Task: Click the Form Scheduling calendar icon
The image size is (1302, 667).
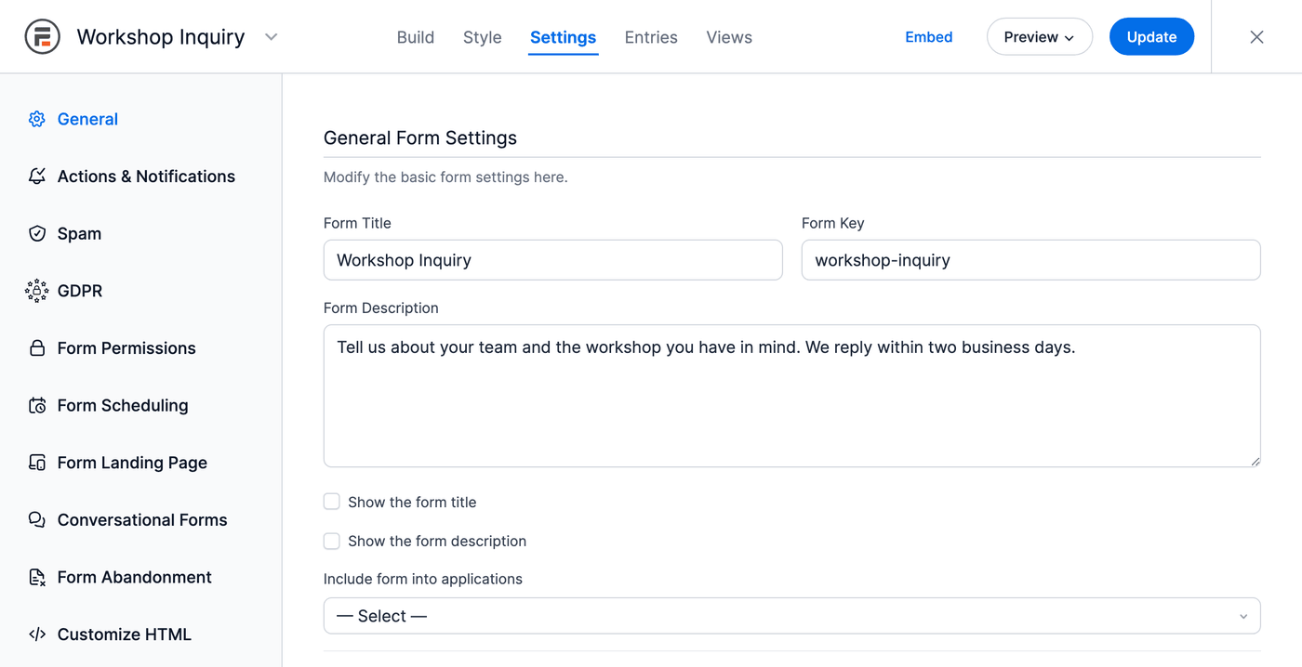Action: [x=37, y=405]
